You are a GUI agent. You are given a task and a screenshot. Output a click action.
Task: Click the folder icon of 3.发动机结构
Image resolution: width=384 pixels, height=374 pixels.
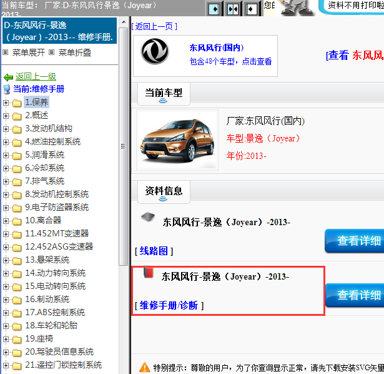(x=17, y=129)
